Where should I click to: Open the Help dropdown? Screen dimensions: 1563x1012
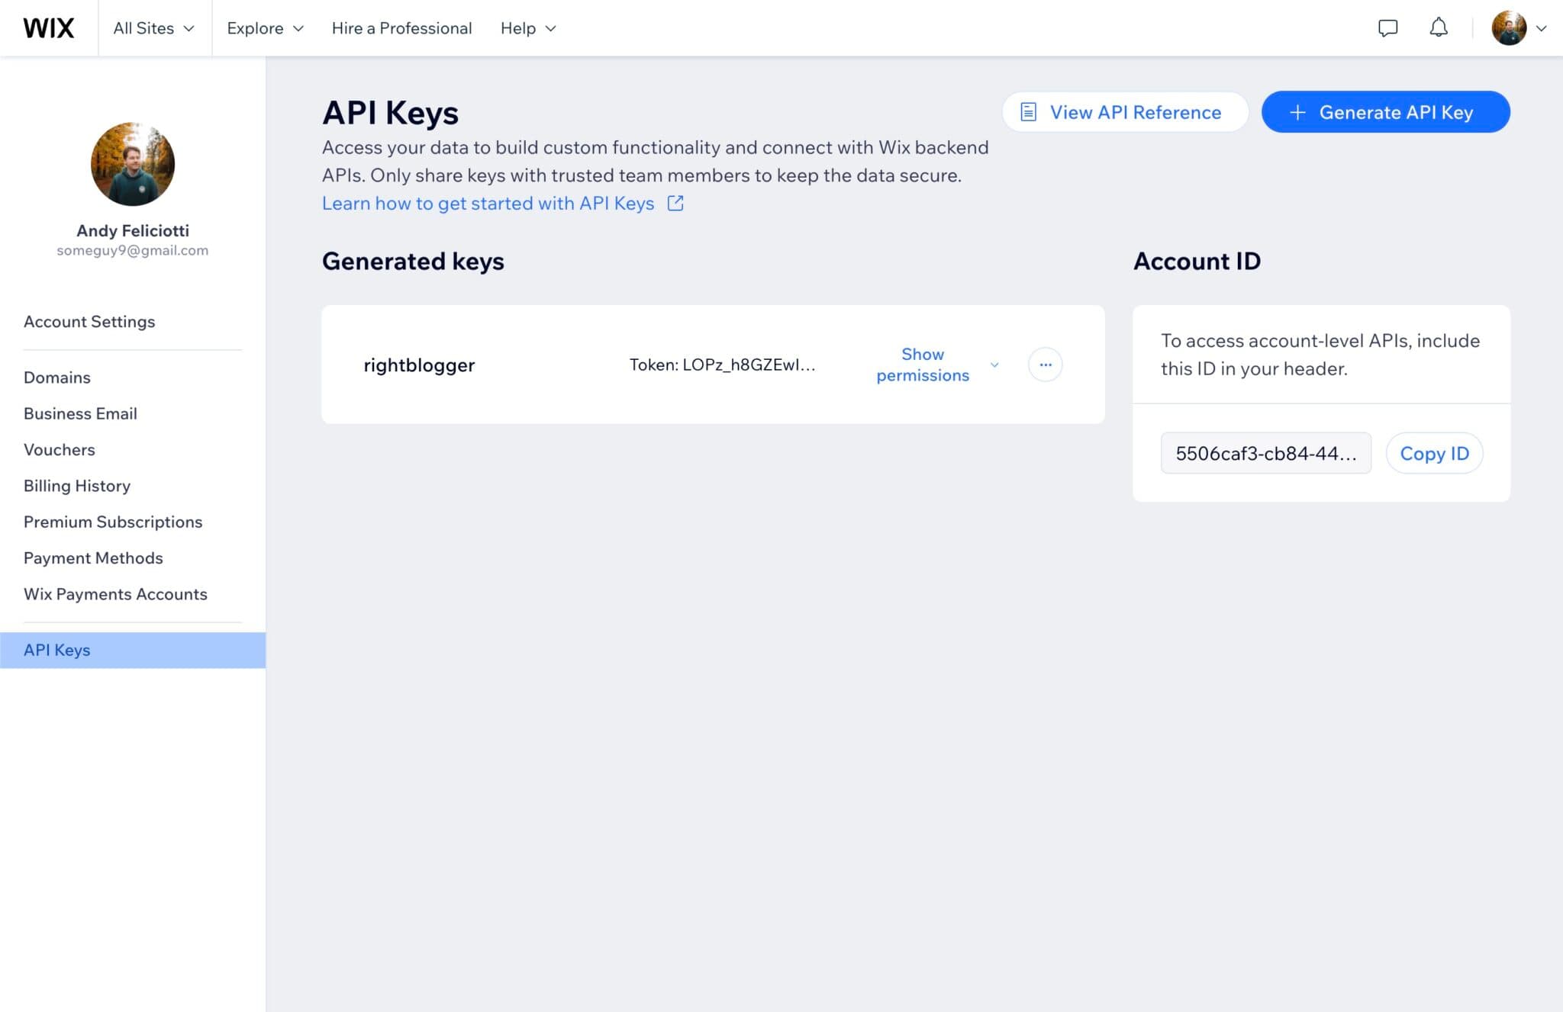[527, 27]
